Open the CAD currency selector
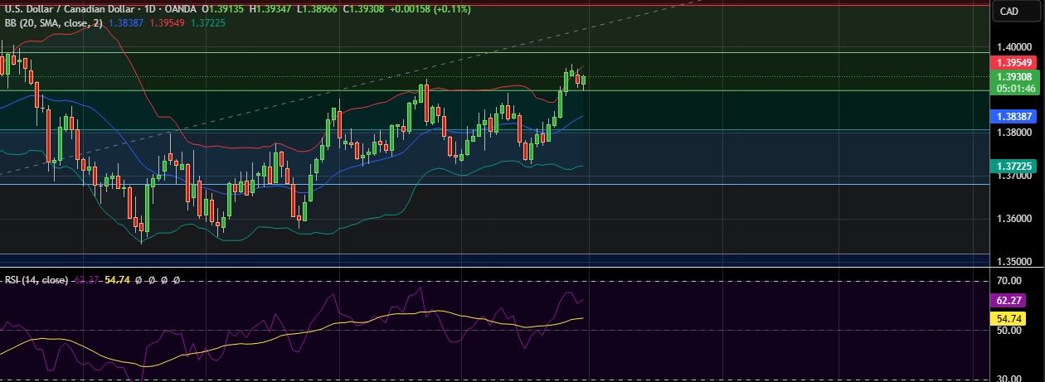This screenshot has height=382, width=1045. [1009, 11]
